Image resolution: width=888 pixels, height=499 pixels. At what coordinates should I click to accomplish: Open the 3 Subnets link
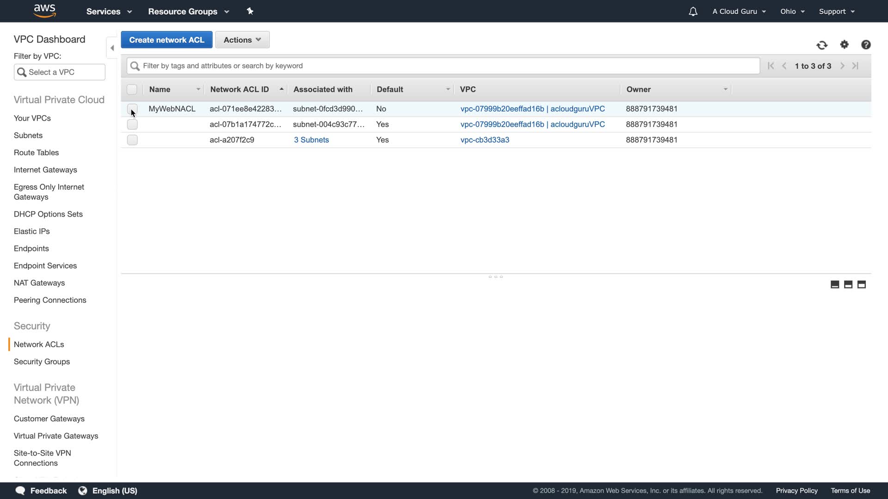(311, 140)
